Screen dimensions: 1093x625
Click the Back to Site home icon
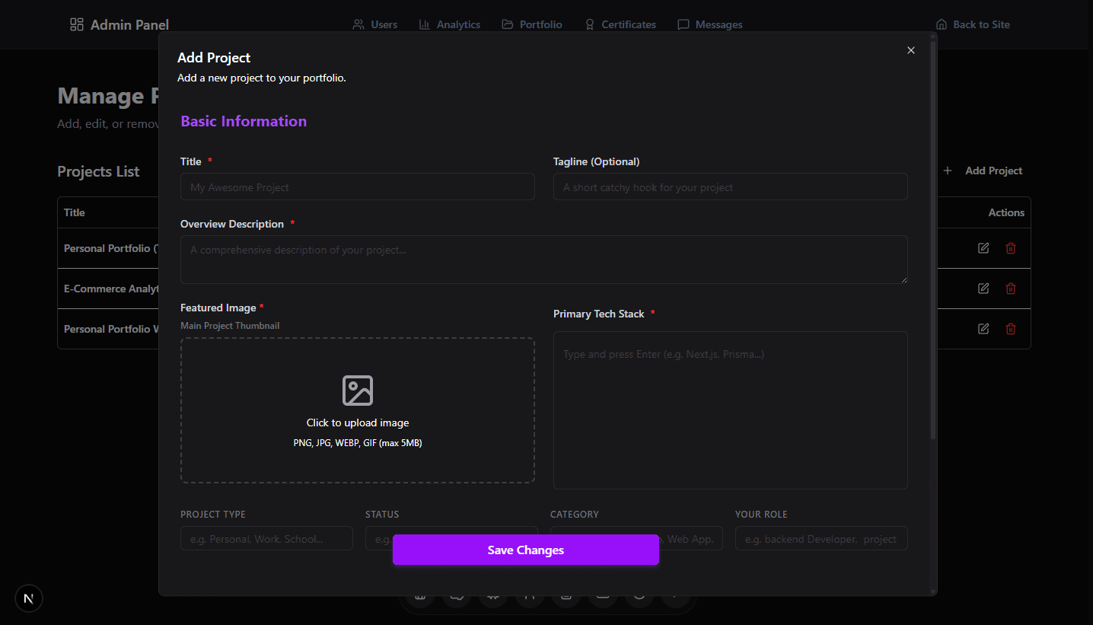[x=942, y=24]
